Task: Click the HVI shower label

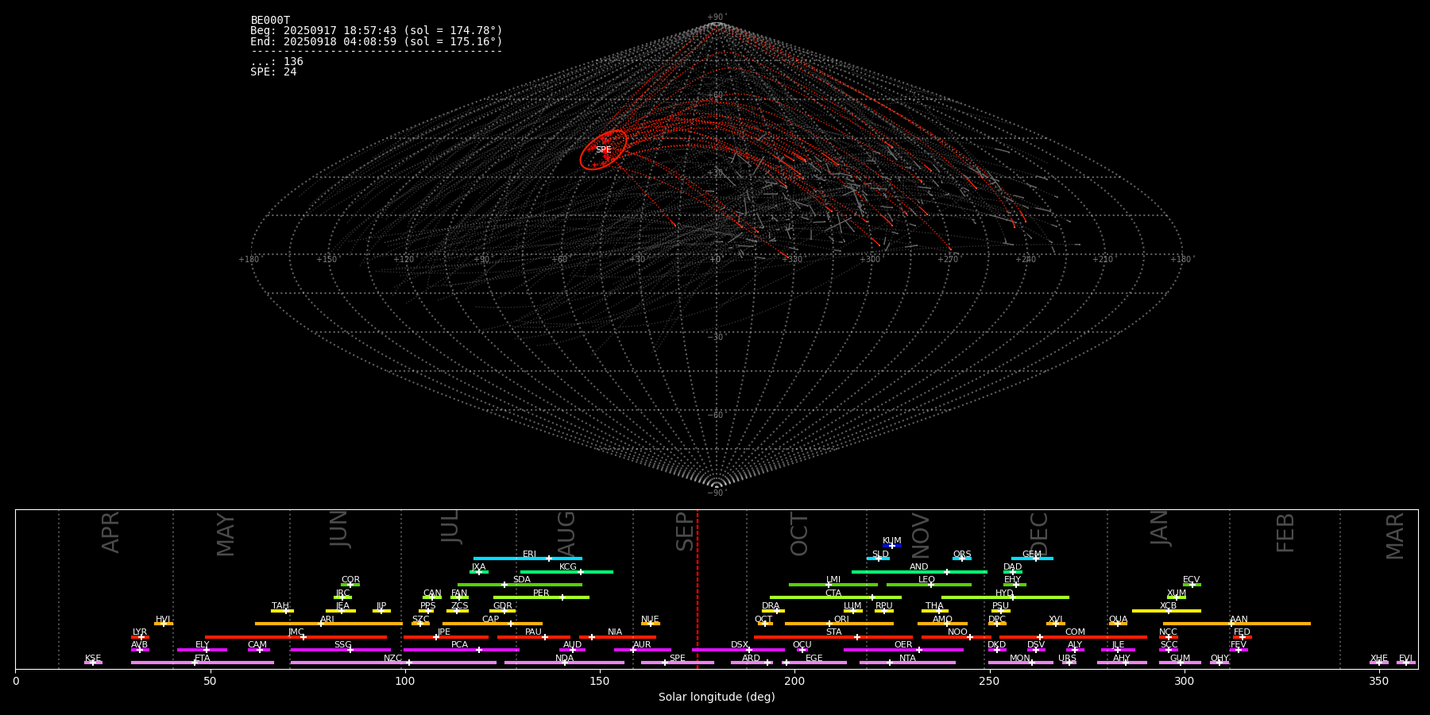Action: point(164,620)
